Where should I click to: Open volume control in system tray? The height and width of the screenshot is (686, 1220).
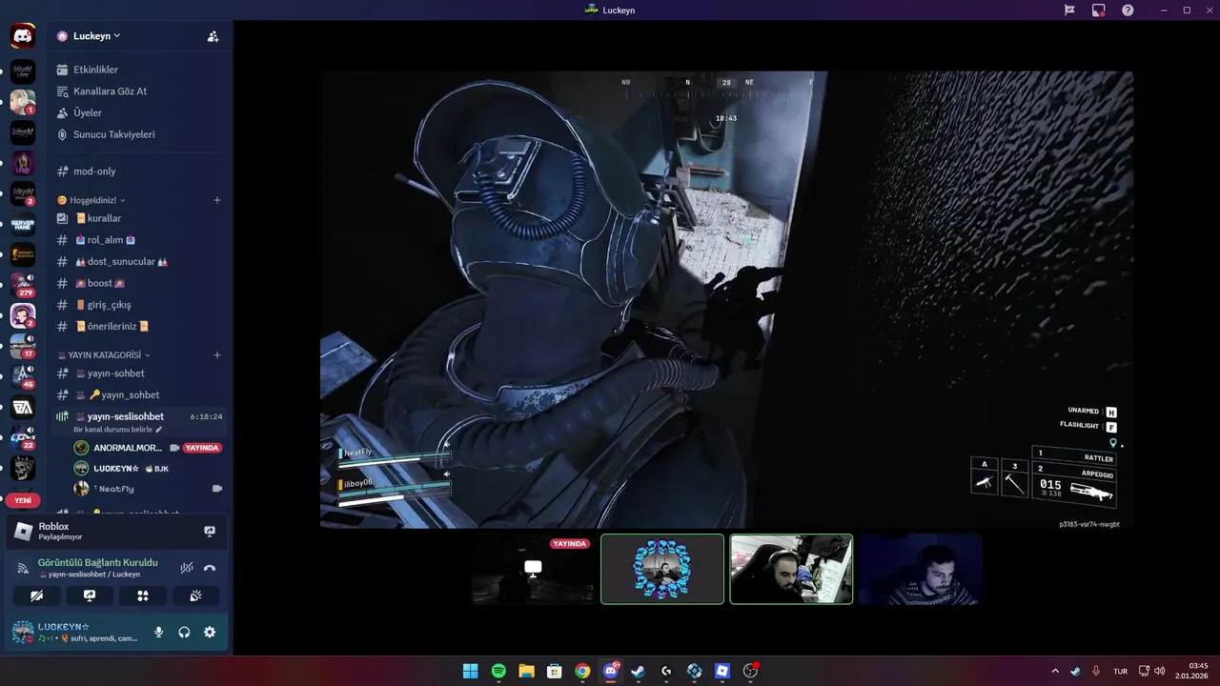(x=1159, y=671)
